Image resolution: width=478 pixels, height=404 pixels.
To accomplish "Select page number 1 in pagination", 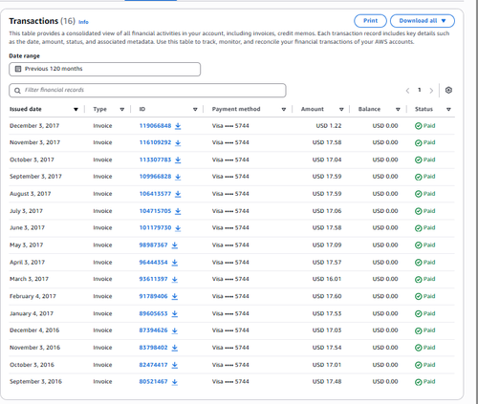I will click(x=420, y=90).
